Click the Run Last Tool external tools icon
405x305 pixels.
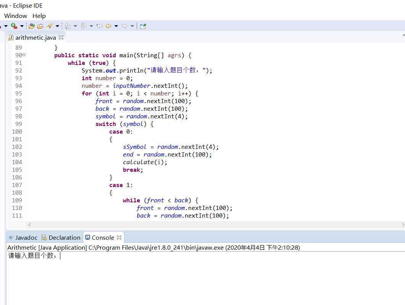click(x=14, y=26)
